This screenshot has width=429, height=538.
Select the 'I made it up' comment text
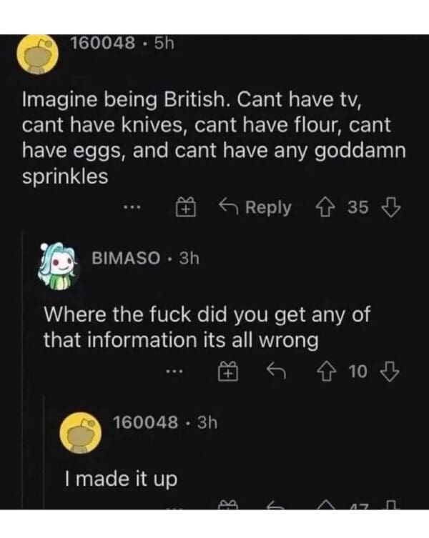click(121, 479)
